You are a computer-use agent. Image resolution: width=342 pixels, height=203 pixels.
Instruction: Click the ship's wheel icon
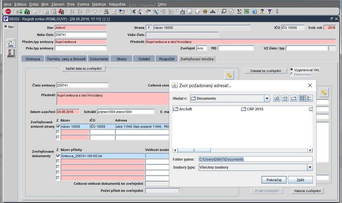click(205, 12)
